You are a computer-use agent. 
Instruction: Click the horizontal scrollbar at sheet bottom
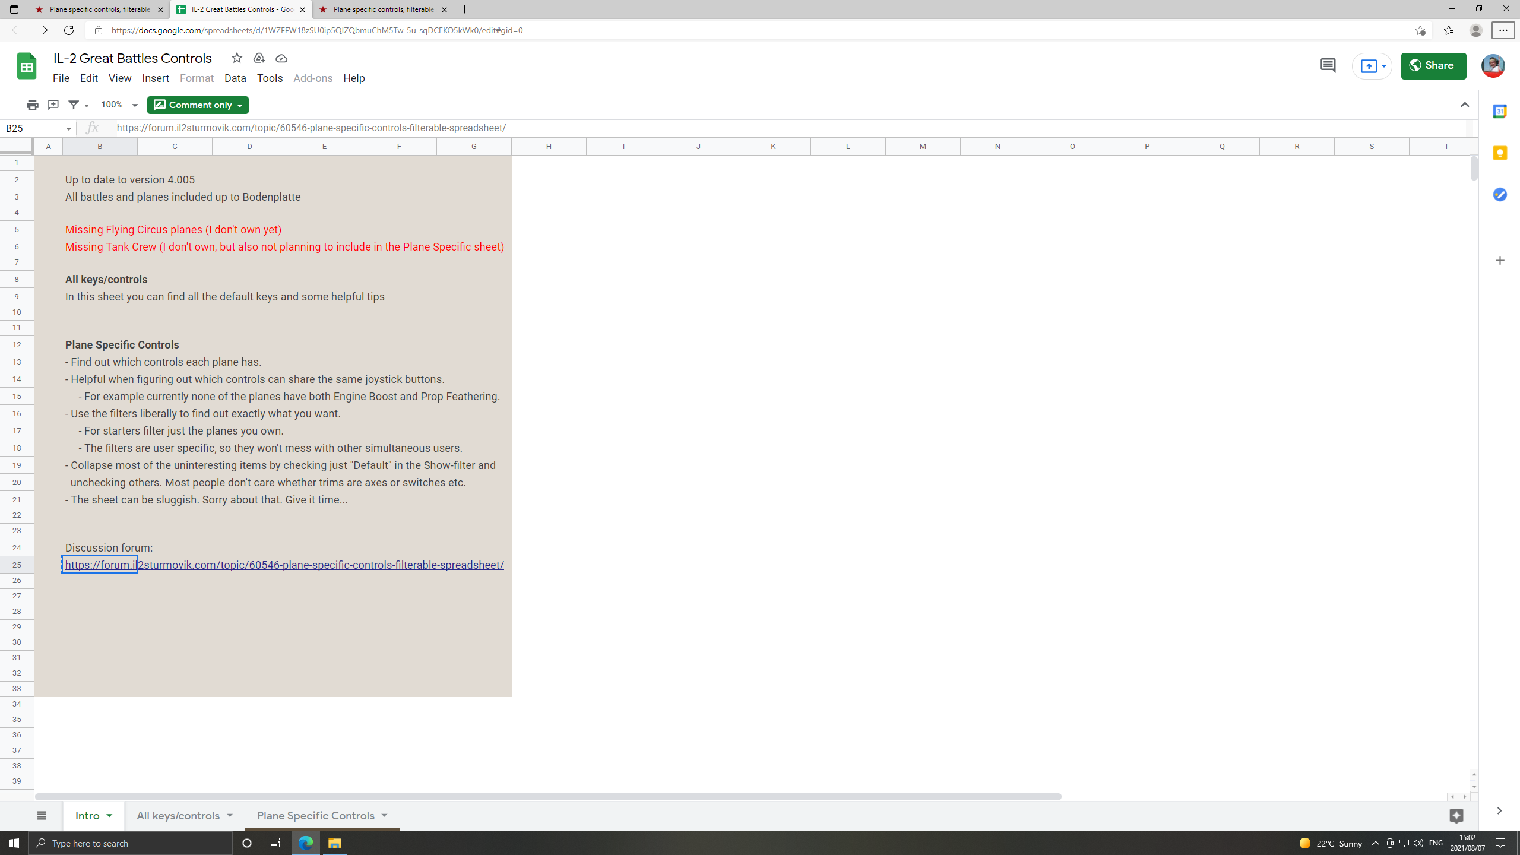[x=547, y=797]
